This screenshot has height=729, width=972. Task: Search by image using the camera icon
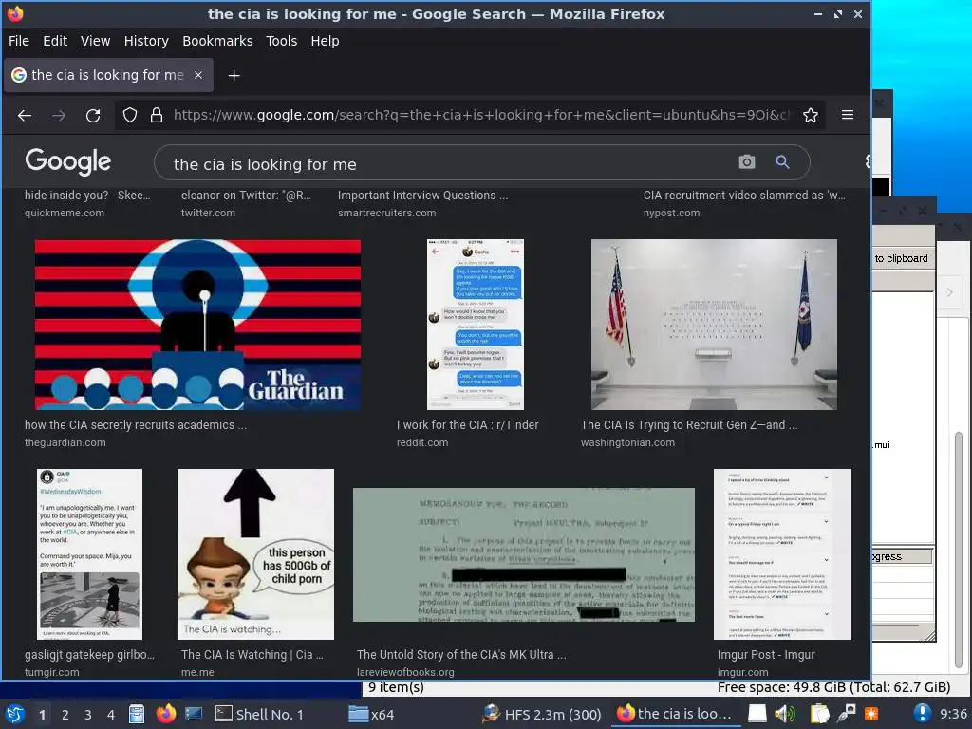pyautogui.click(x=747, y=162)
